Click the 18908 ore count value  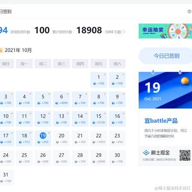point(89,30)
